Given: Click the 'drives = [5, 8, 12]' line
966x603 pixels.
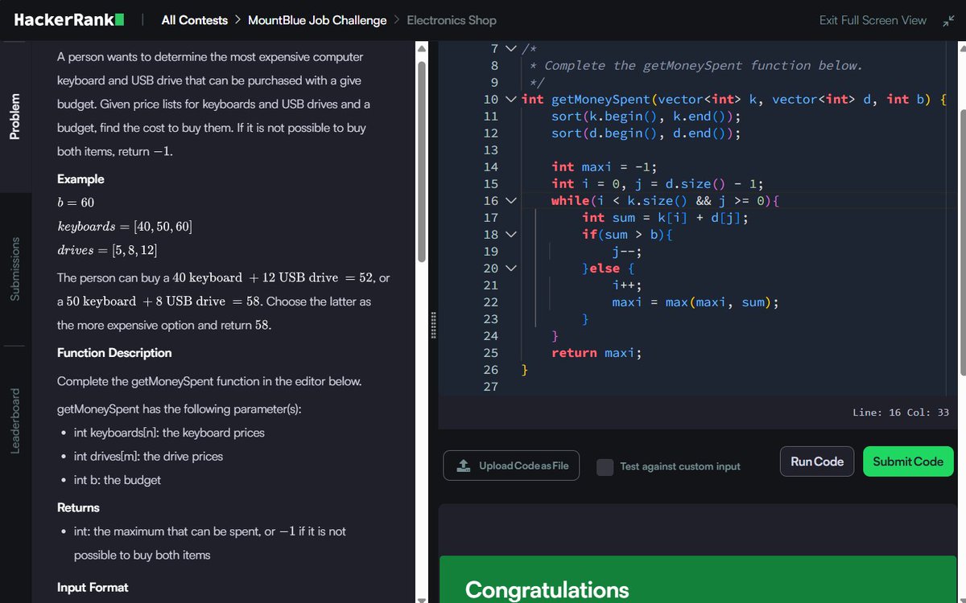Looking at the screenshot, I should 107,250.
